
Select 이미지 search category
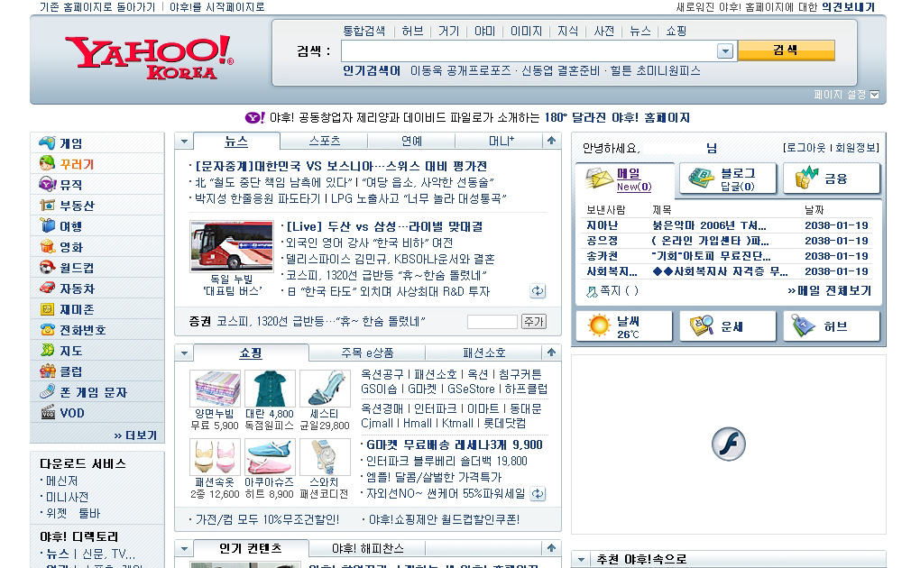(x=526, y=31)
